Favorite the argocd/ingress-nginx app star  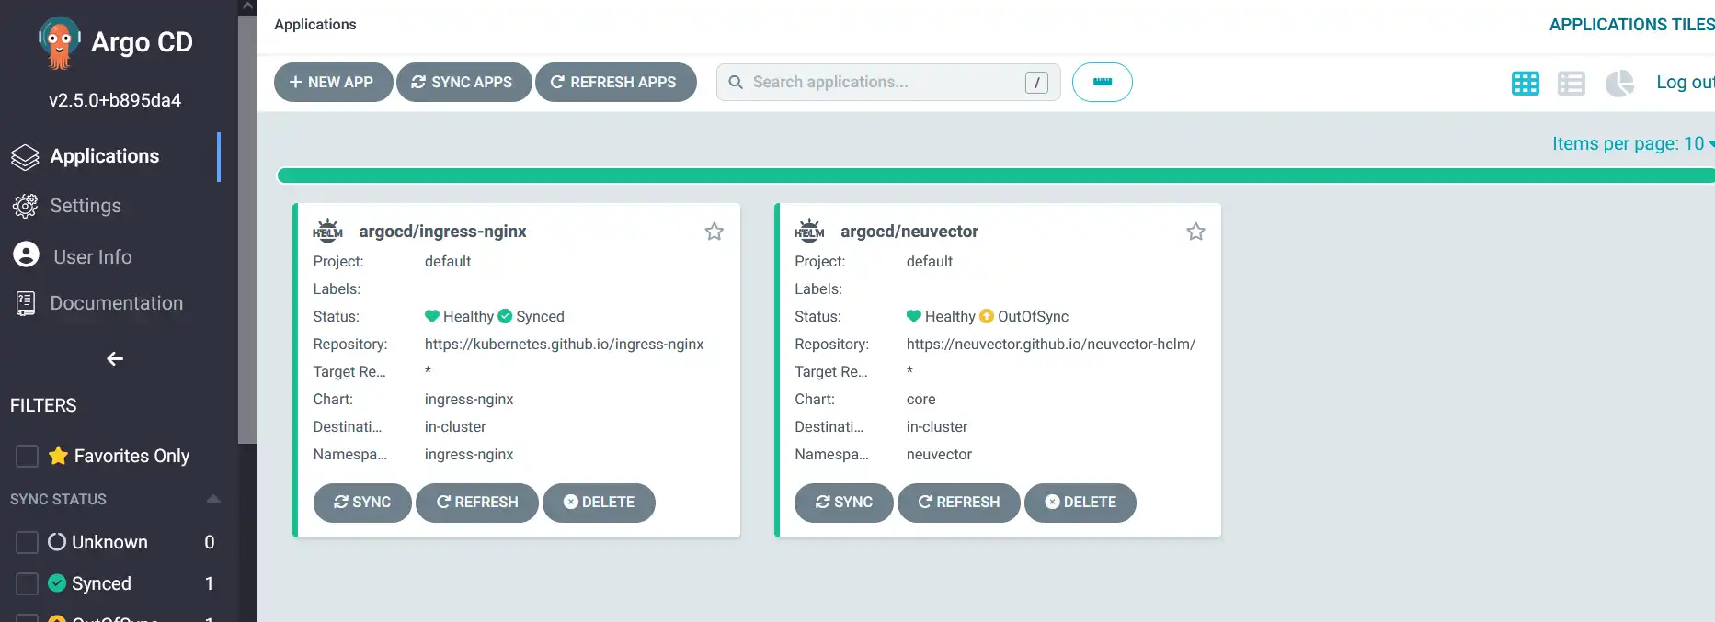pos(715,232)
